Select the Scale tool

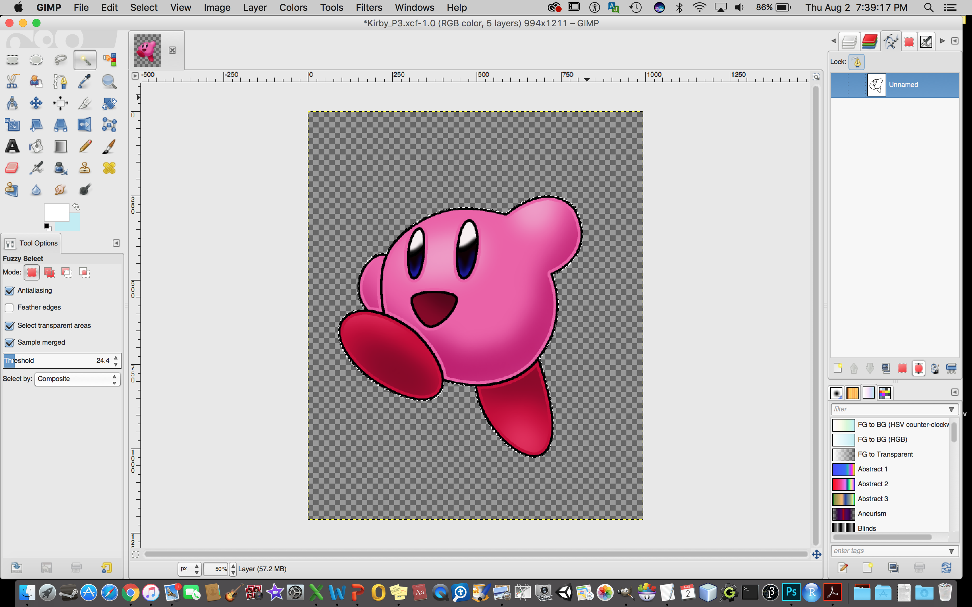click(12, 125)
